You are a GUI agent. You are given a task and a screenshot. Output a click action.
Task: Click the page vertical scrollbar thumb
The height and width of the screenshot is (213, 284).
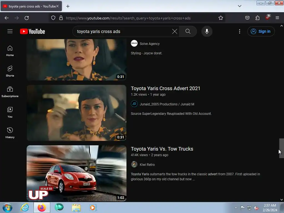(x=282, y=148)
